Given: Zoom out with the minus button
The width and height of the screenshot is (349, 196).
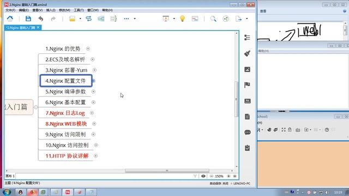Looking at the screenshot, I should (x=212, y=176).
